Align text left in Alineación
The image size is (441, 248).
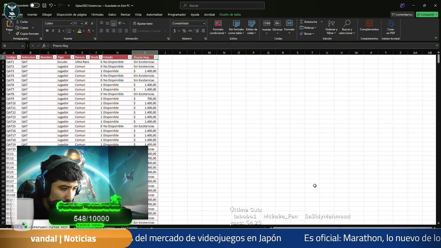(x=101, y=31)
